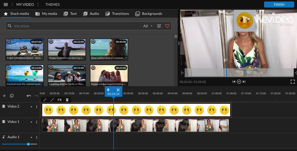Open the FX effects panel for the clip
Viewport: 297px width, 151px height.
60,100
